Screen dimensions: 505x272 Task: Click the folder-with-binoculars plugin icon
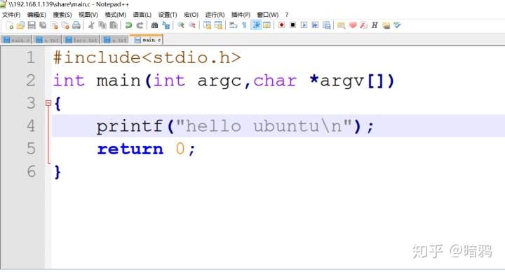point(386,25)
